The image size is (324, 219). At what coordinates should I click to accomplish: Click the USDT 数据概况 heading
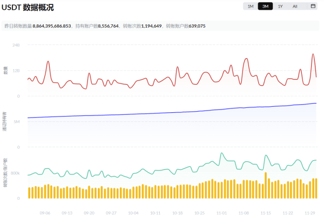tap(31, 8)
